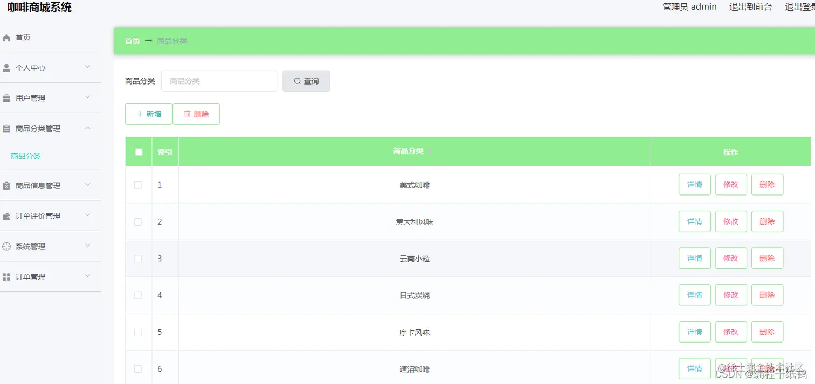
Task: Open 详情 for 速溶咖啡 row
Action: 695,368
